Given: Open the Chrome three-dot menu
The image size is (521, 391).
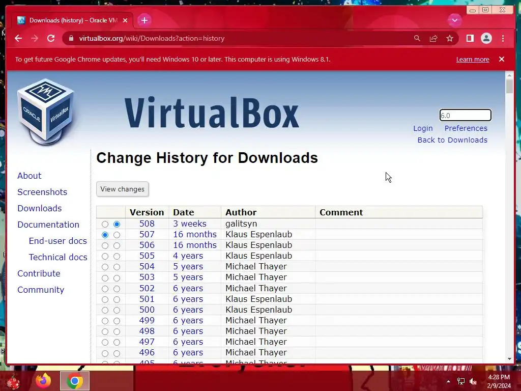Looking at the screenshot, I should tap(503, 38).
